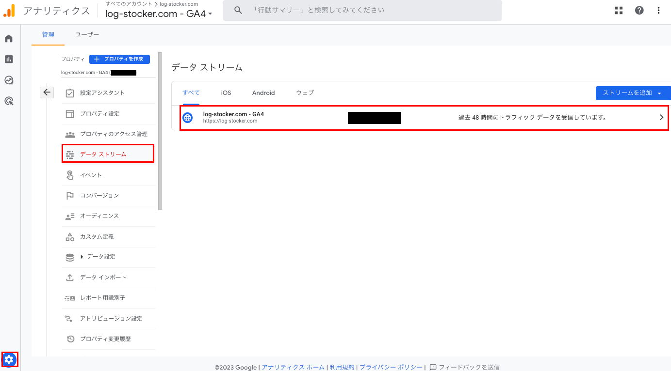This screenshot has height=371, width=671.
Task: Click the Data Import upload icon
Action: pyautogui.click(x=70, y=278)
